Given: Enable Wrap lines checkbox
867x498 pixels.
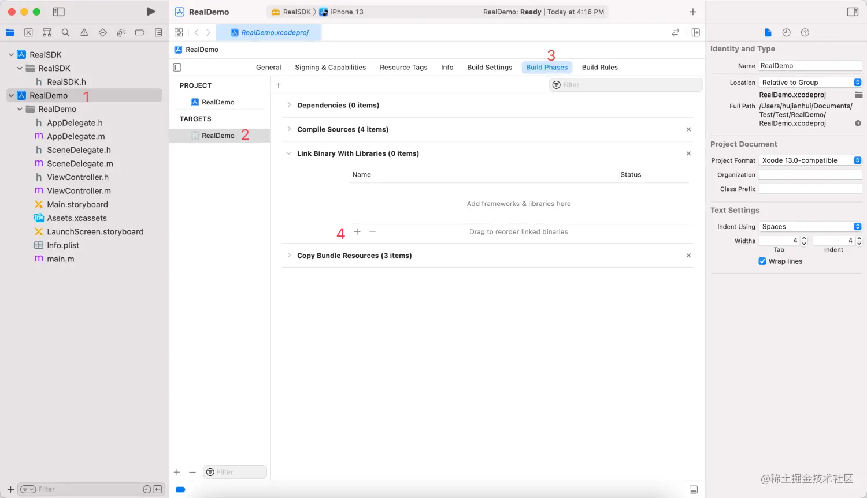Looking at the screenshot, I should click(x=762, y=261).
